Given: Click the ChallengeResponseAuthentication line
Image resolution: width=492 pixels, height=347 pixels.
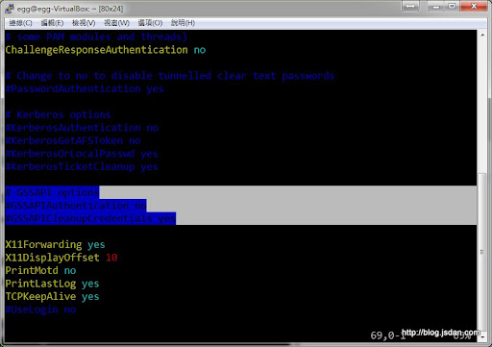Looking at the screenshot, I should point(106,50).
